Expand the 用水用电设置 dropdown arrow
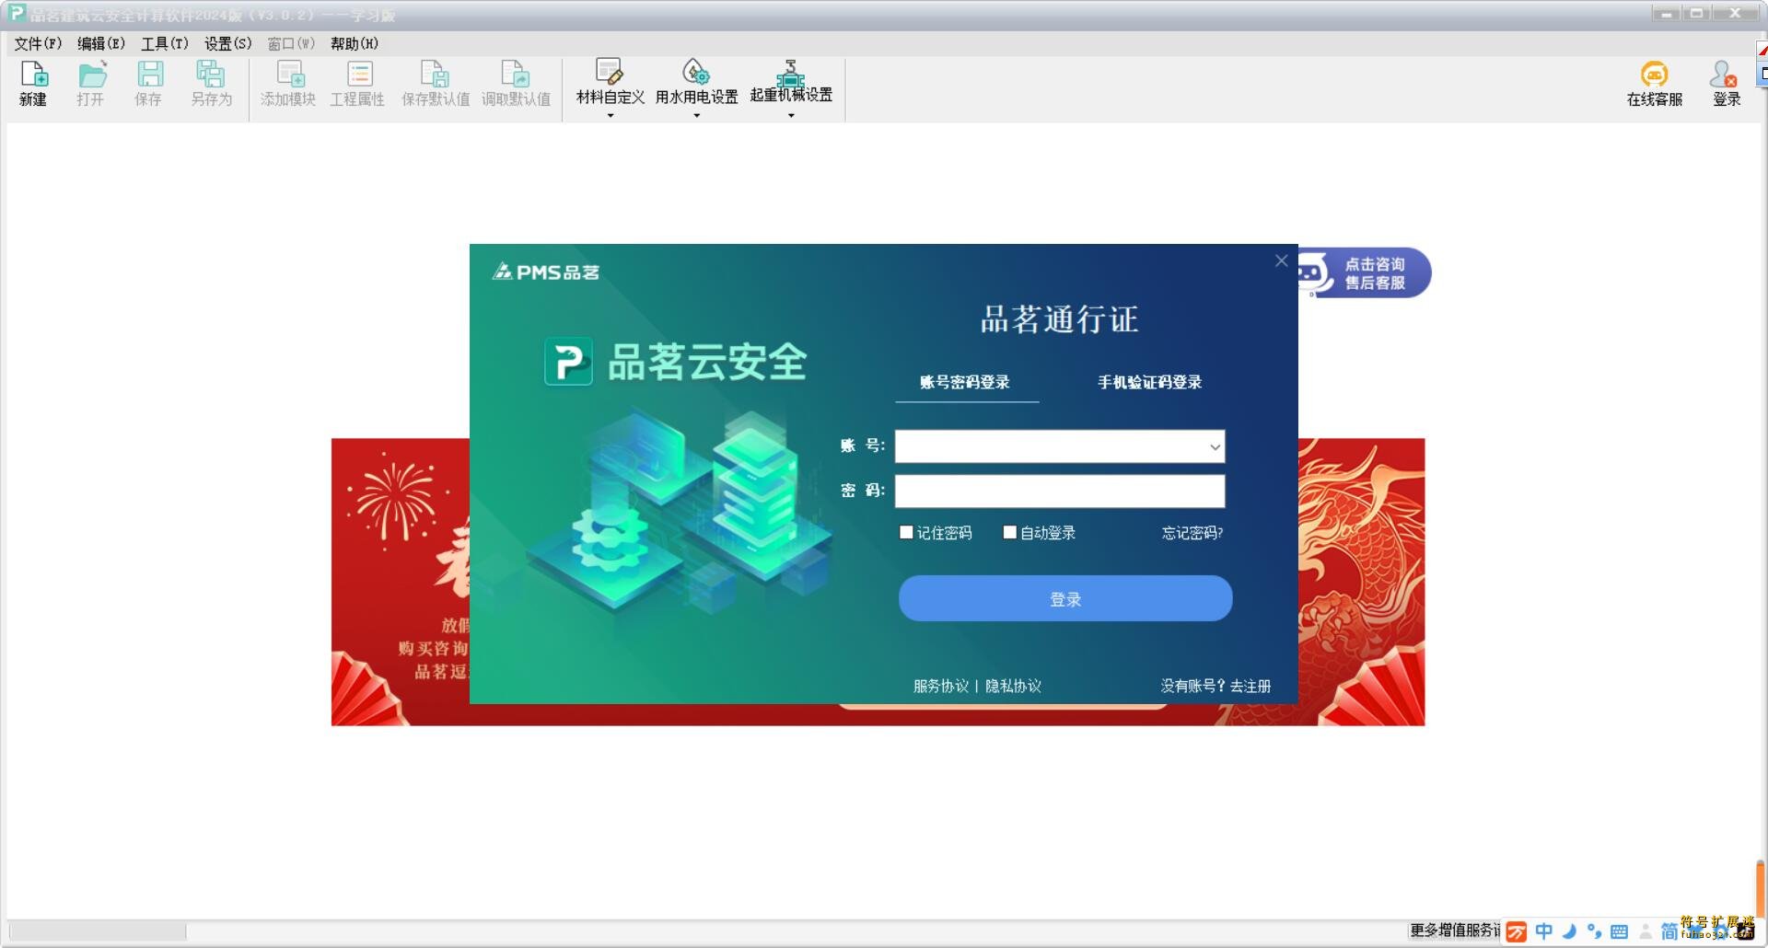Image resolution: width=1768 pixels, height=948 pixels. pyautogui.click(x=696, y=116)
